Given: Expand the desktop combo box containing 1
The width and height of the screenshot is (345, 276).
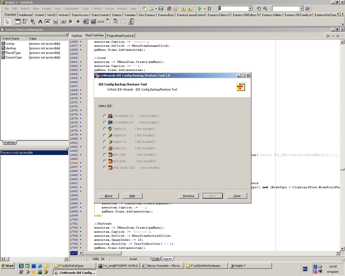Looking at the screenshot, I should pyautogui.click(x=250, y=9).
